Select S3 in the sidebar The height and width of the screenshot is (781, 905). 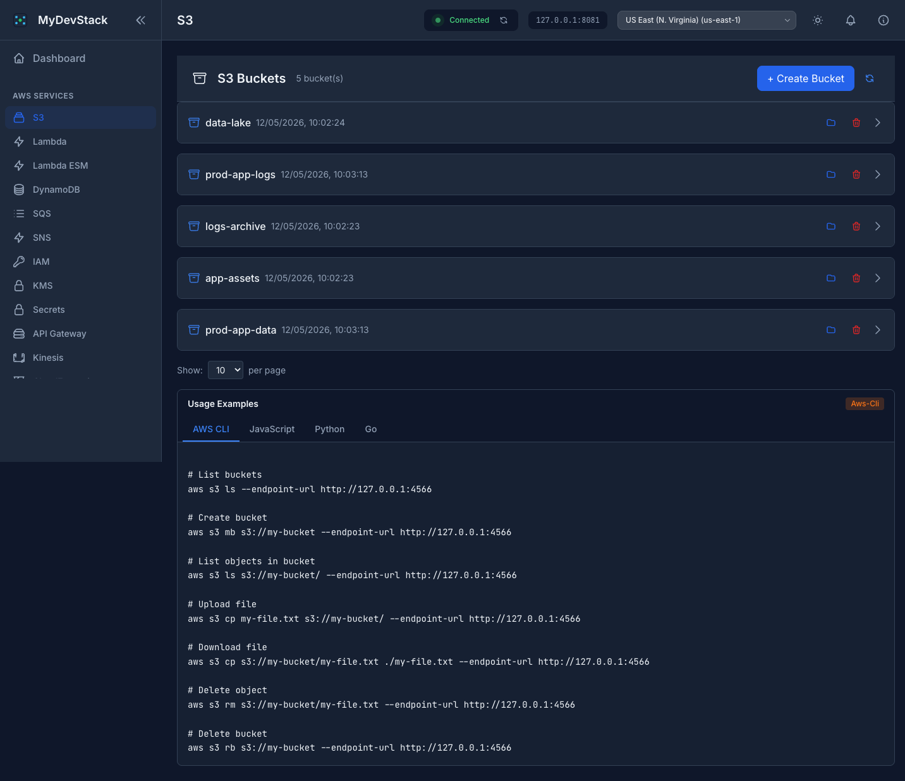[80, 118]
